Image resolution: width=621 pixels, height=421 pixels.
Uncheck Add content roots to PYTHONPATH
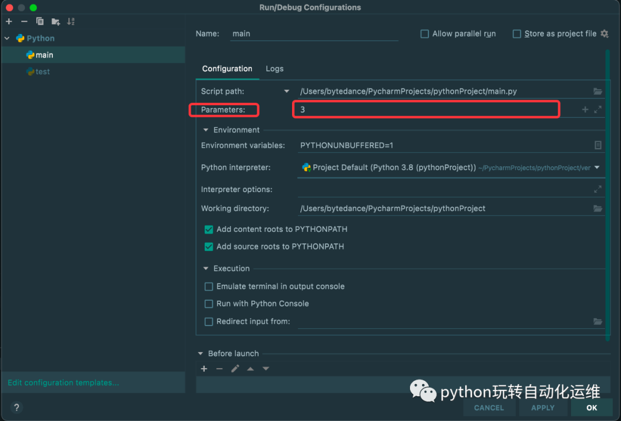[209, 229]
